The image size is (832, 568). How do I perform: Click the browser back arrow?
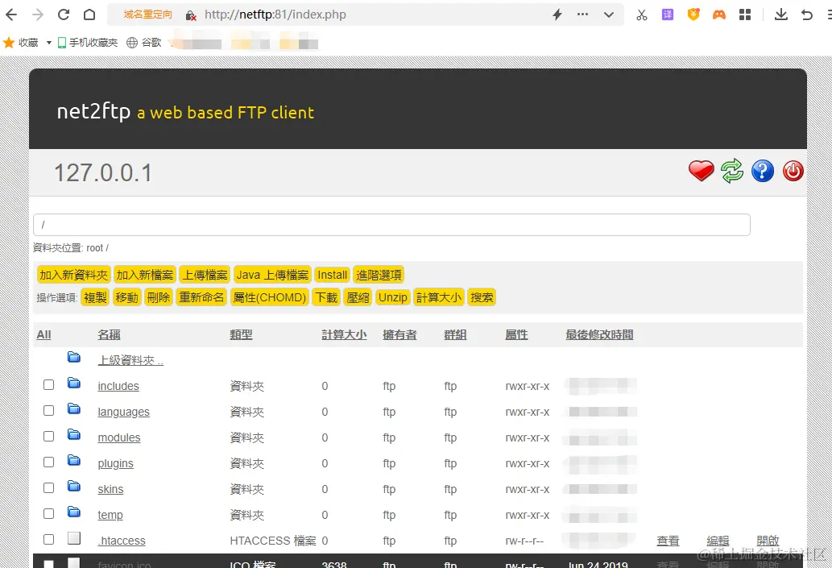(11, 15)
